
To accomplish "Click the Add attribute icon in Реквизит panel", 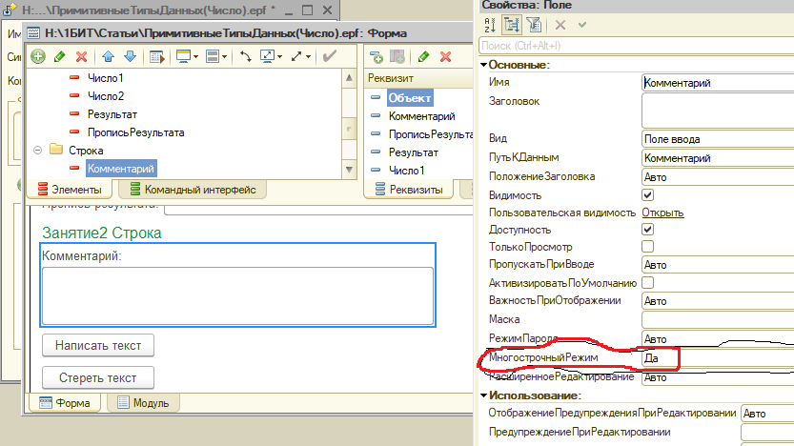I will 377,56.
